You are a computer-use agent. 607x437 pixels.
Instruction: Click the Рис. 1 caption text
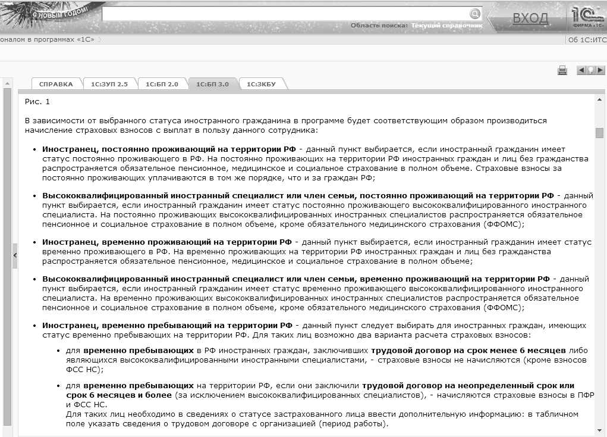tap(37, 102)
